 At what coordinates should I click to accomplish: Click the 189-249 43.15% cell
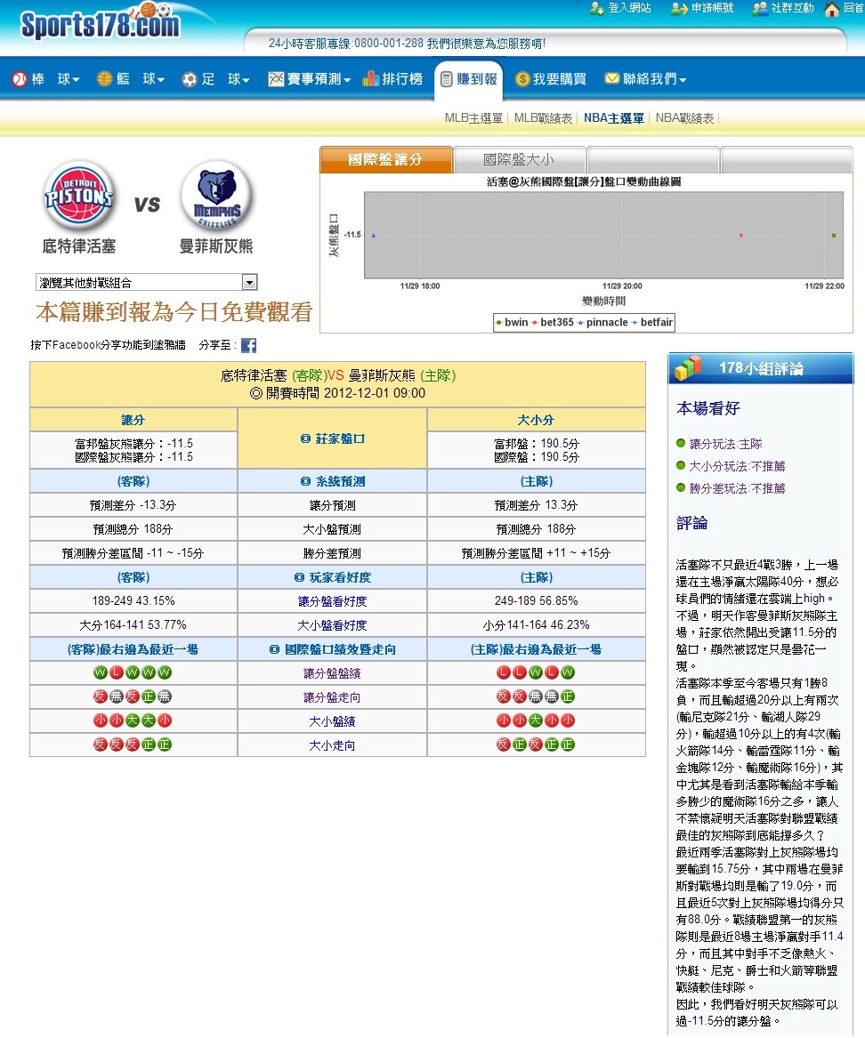[x=133, y=601]
